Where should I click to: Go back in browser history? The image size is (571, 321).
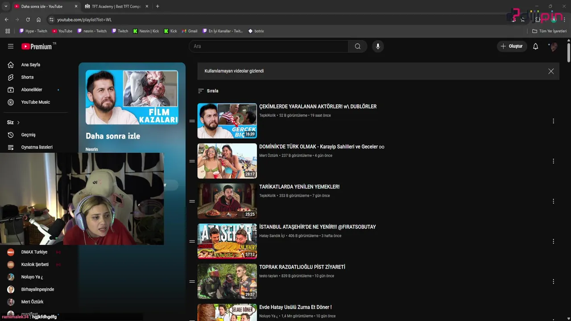click(x=6, y=20)
